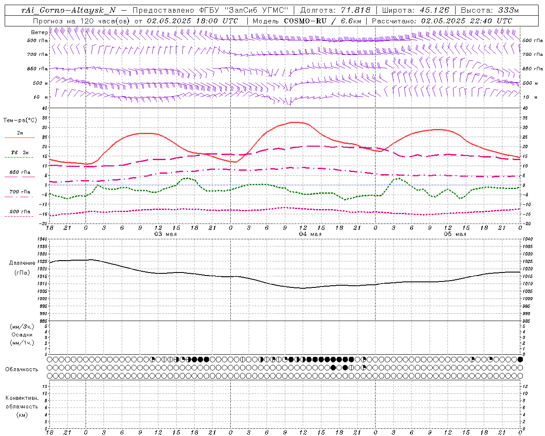Click the text Предоставлено ФГБУ "ЗапСиб УГМС"
The width and height of the screenshot is (545, 436).
click(210, 10)
